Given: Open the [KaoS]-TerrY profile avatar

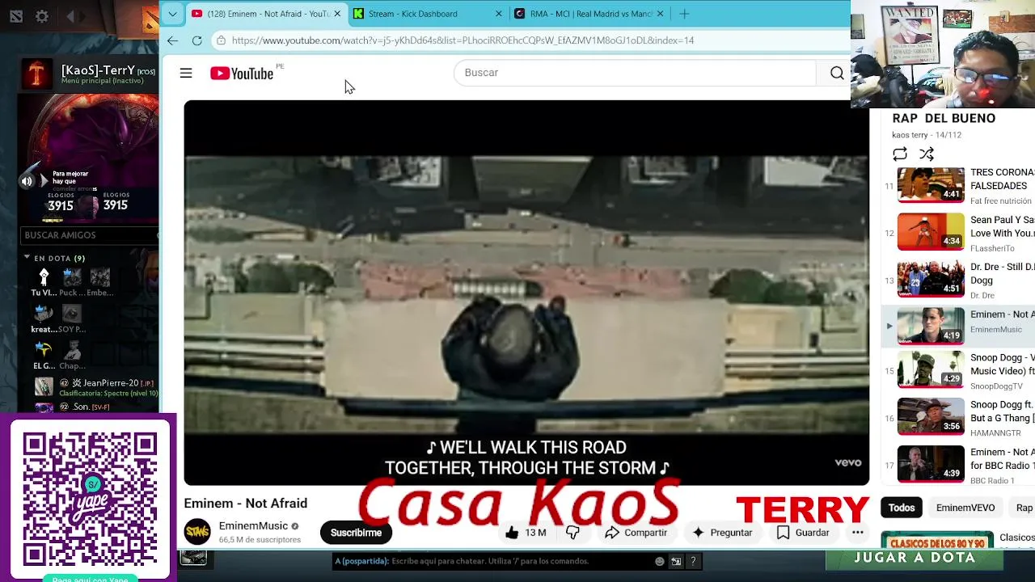Looking at the screenshot, I should (36, 74).
